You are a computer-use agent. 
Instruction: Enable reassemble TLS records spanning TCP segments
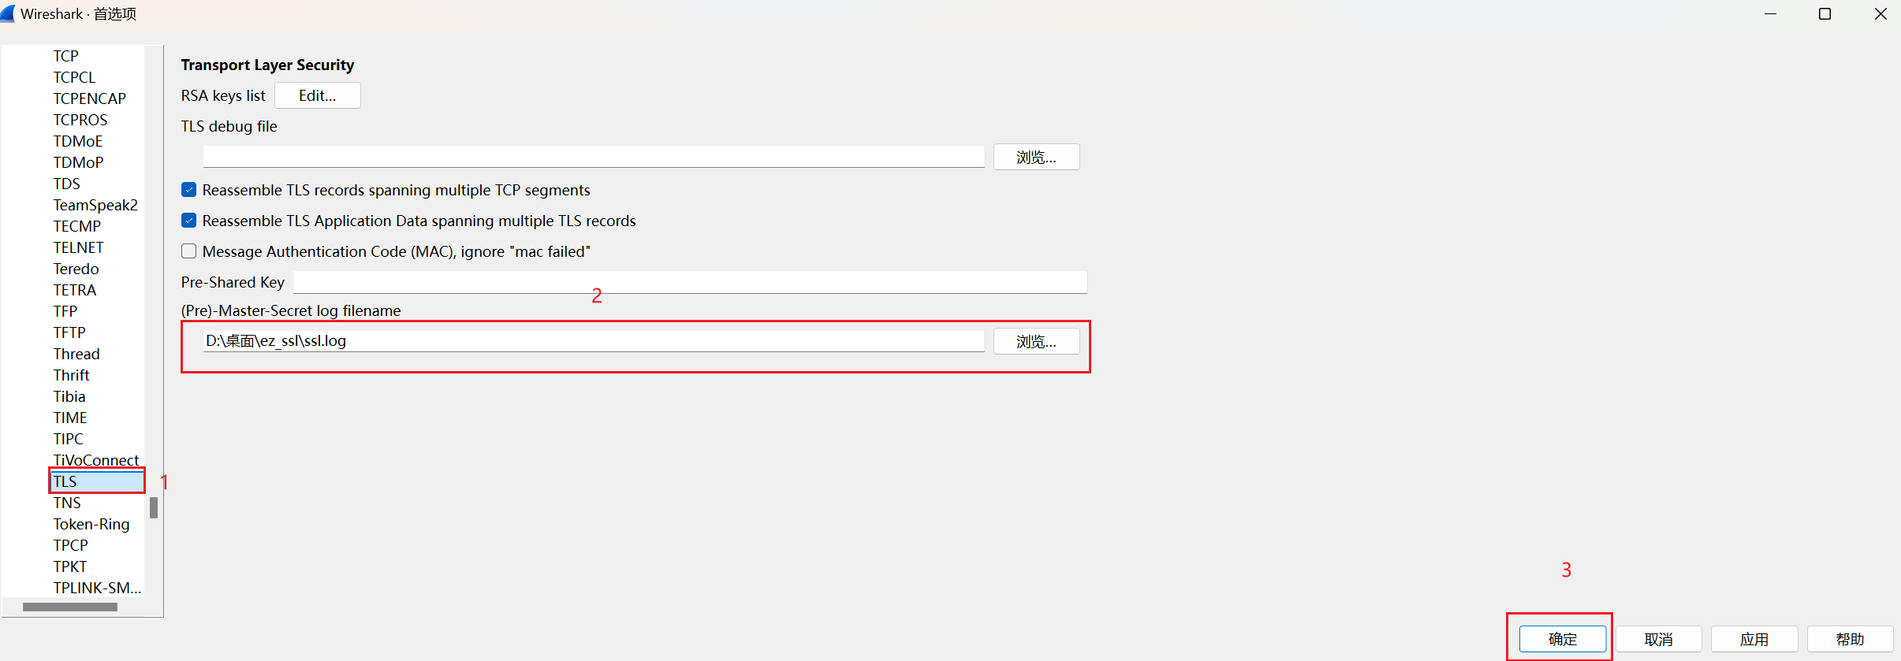point(189,190)
